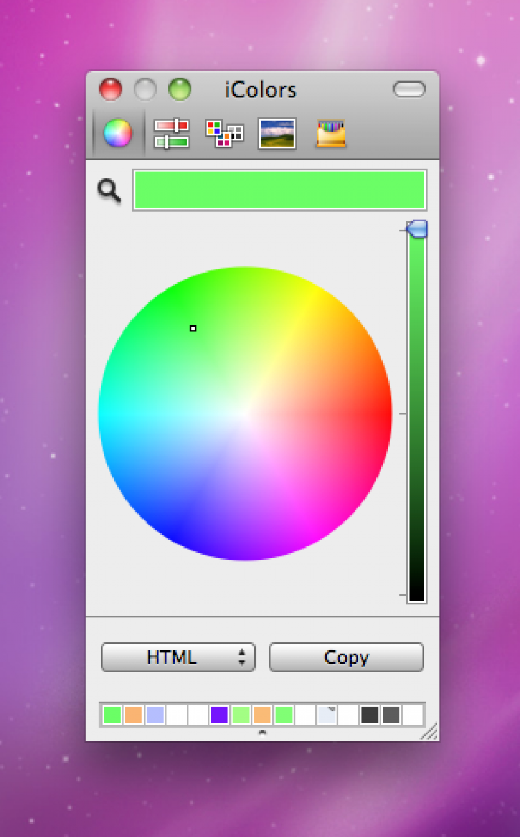Pick the medium gray swatch

[x=391, y=714]
